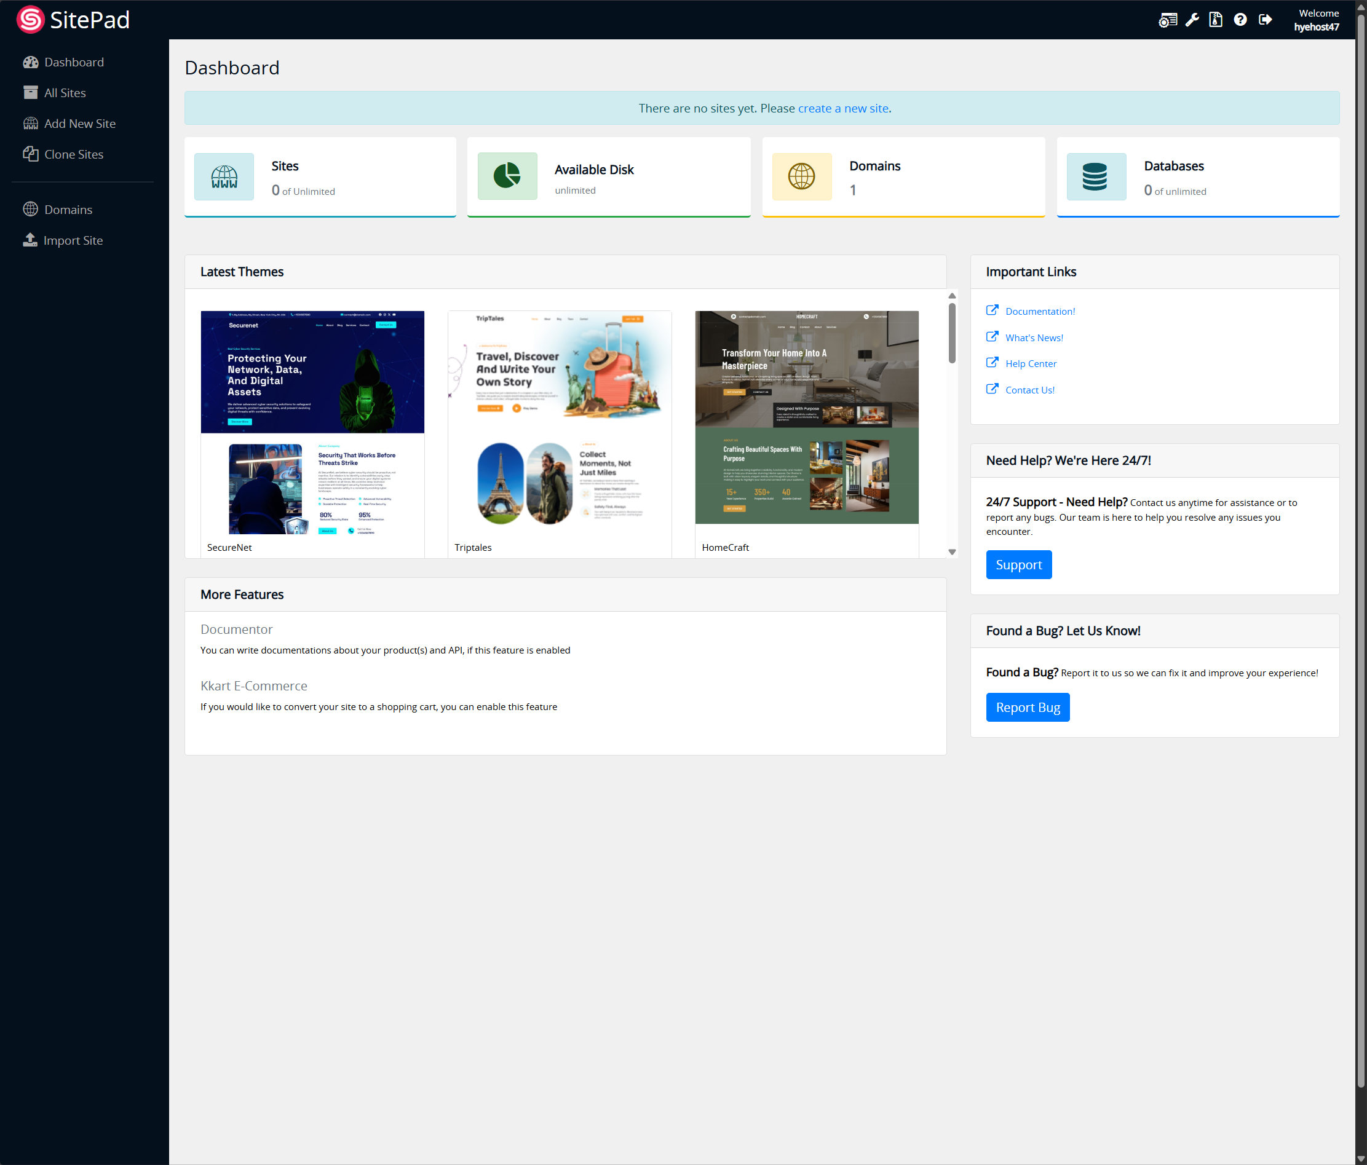Click the logout icon in top bar

click(1266, 19)
